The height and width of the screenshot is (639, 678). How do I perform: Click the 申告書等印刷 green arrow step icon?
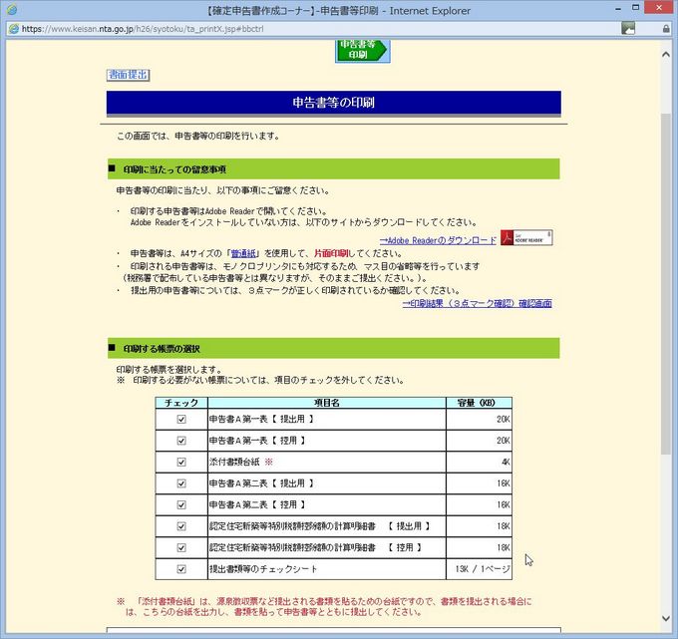362,50
